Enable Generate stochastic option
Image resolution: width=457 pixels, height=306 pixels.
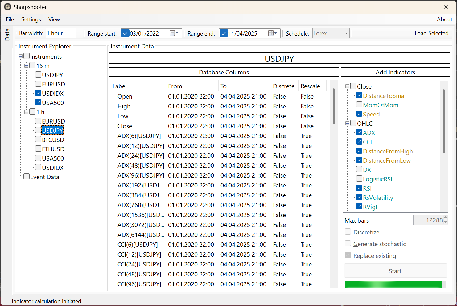coord(348,243)
